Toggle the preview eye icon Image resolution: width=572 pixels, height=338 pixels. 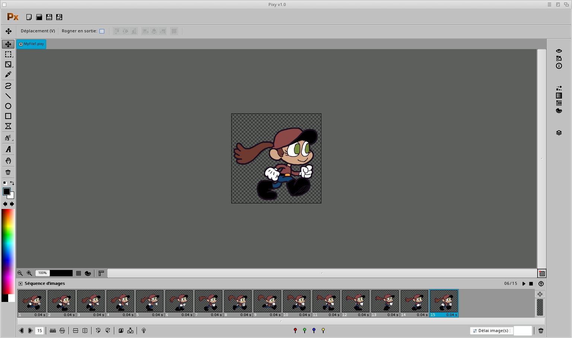click(559, 51)
